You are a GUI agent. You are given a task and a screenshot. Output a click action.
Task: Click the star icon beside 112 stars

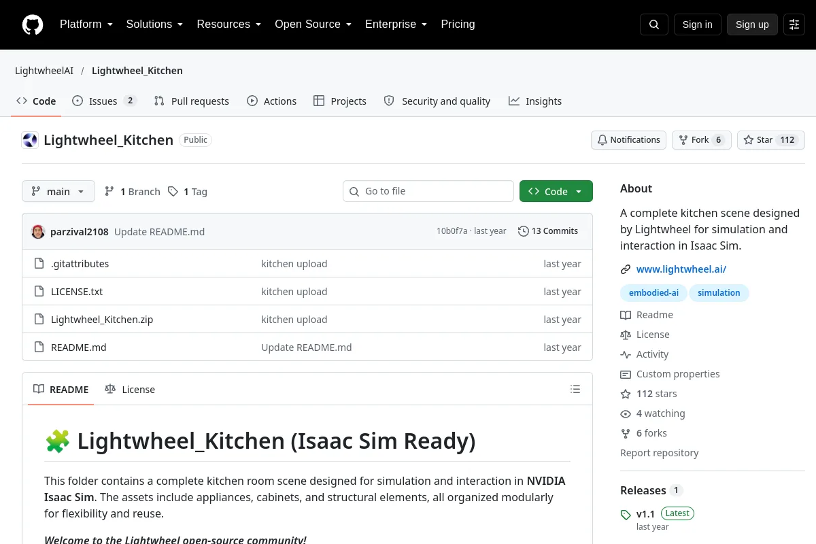[x=626, y=394]
